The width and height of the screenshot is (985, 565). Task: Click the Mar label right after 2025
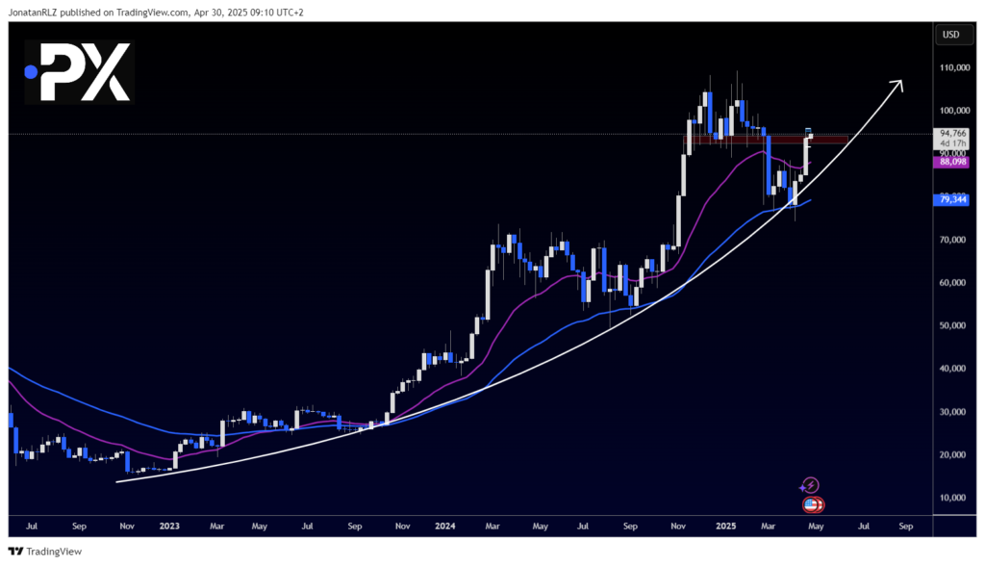768,526
